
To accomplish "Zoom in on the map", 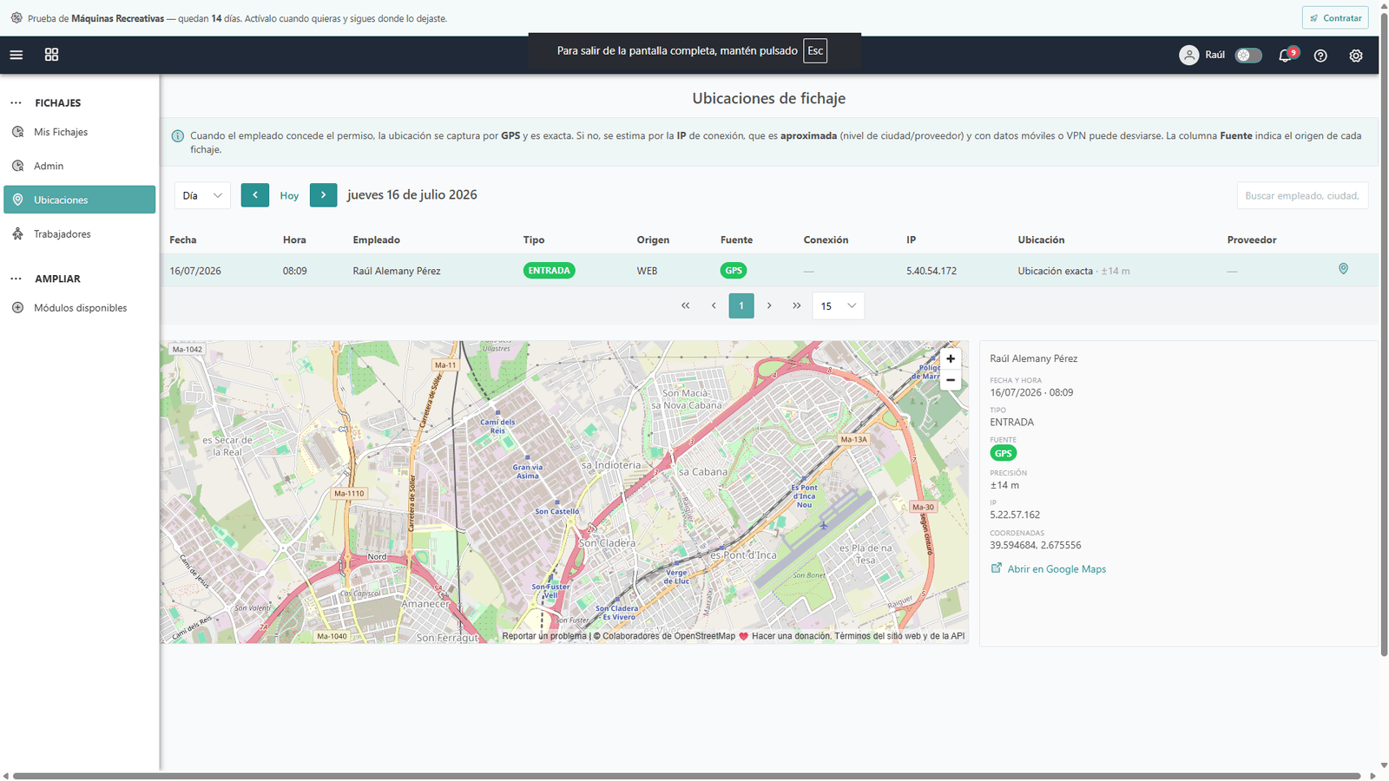I will pos(951,358).
